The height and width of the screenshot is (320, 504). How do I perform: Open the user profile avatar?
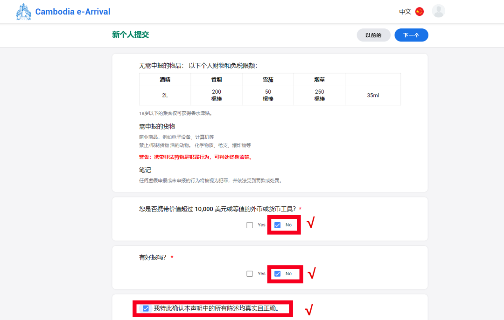pos(439,11)
